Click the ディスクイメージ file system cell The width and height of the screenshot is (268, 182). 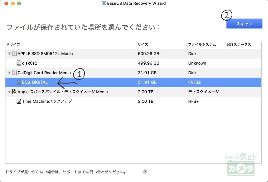point(204,92)
